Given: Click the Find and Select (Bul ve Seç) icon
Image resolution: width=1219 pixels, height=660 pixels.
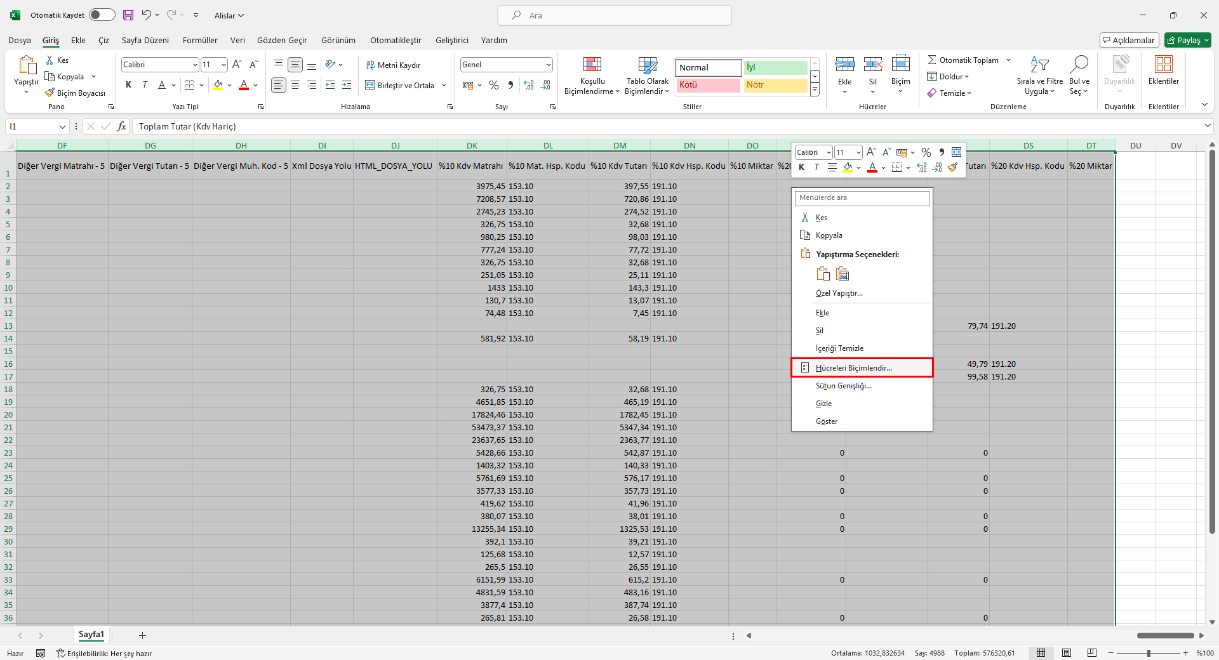Looking at the screenshot, I should point(1079,64).
